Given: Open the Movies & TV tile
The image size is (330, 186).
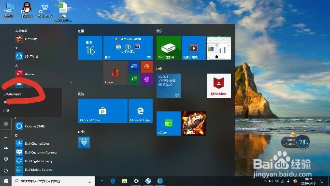Looking at the screenshot, I should pos(194,48).
